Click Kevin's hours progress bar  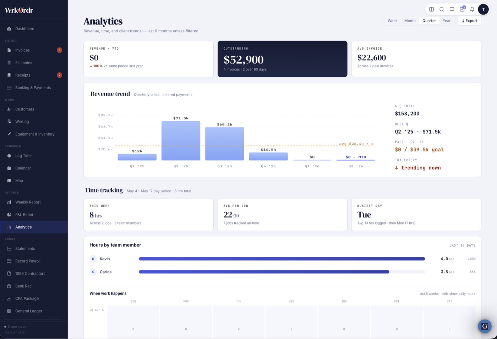(282, 259)
